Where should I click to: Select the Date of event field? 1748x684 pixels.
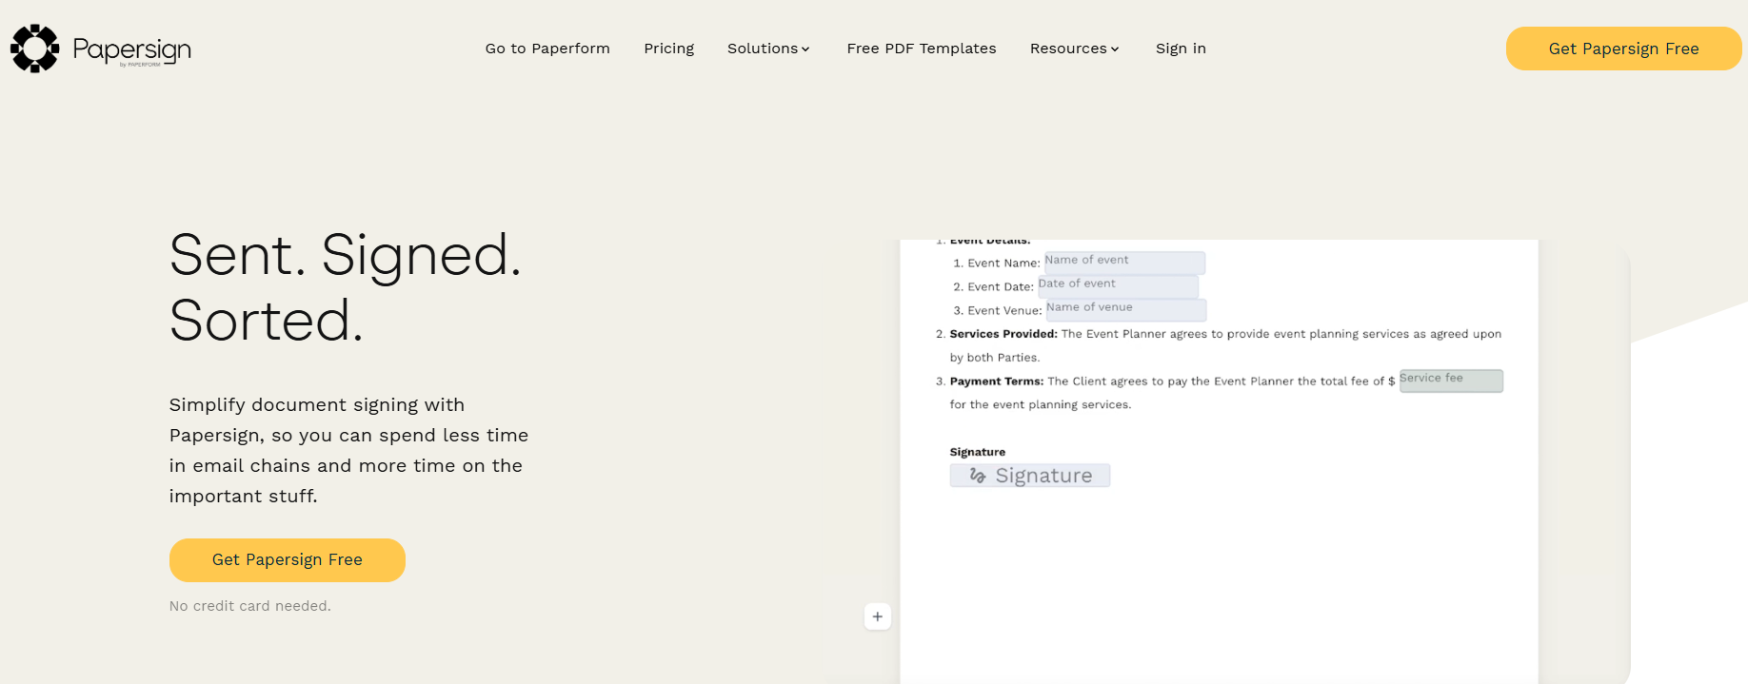point(1118,286)
